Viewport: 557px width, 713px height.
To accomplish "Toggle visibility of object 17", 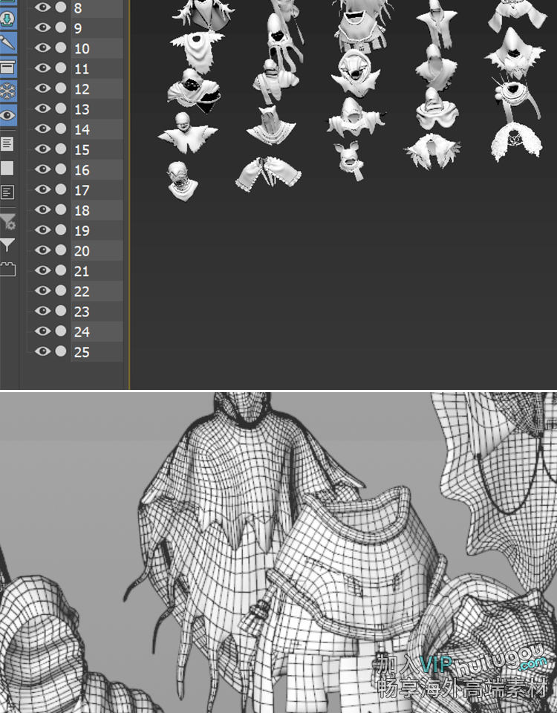I will [x=43, y=189].
